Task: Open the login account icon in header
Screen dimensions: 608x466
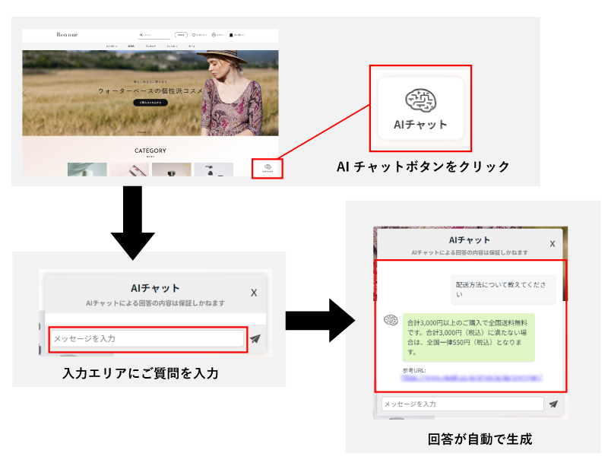Action: [x=214, y=34]
